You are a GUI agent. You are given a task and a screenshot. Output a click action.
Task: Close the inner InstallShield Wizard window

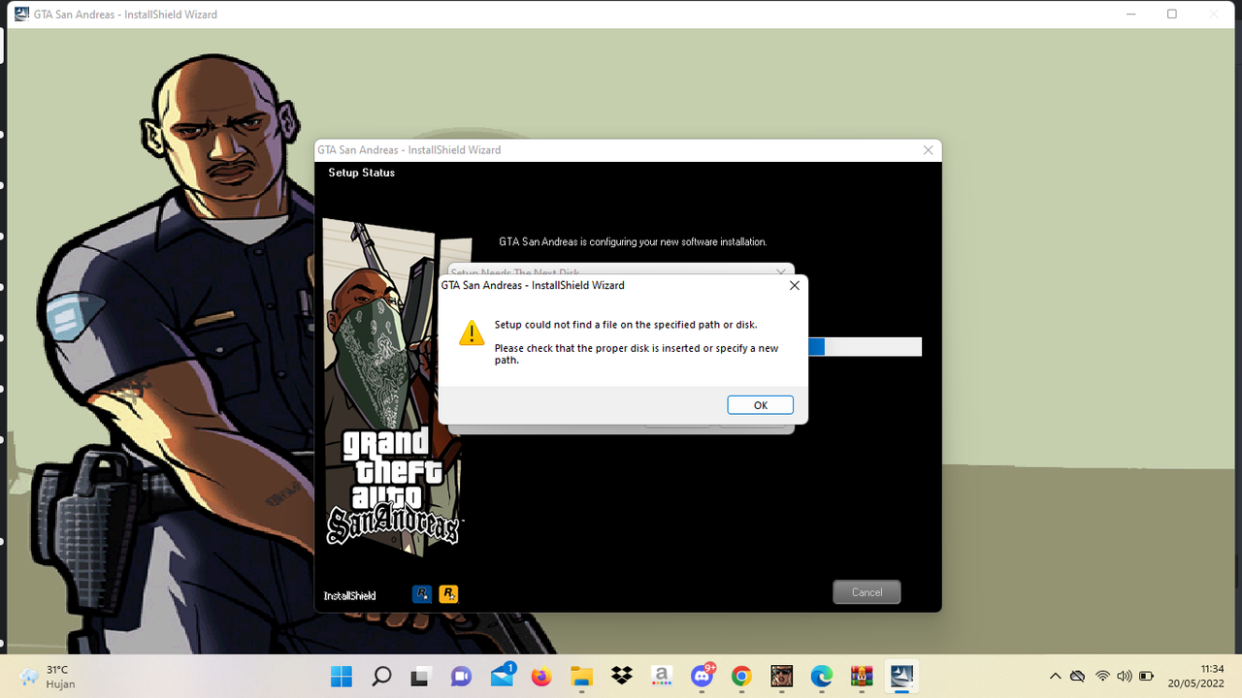928,150
